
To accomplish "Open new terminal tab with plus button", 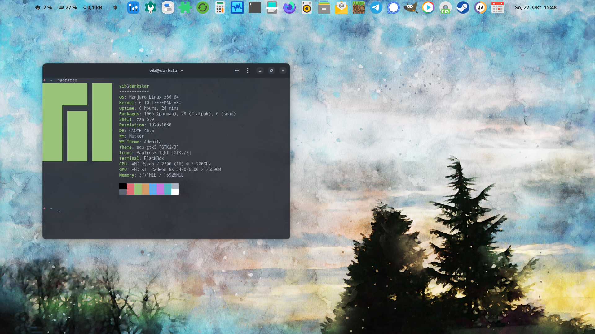I will point(237,71).
